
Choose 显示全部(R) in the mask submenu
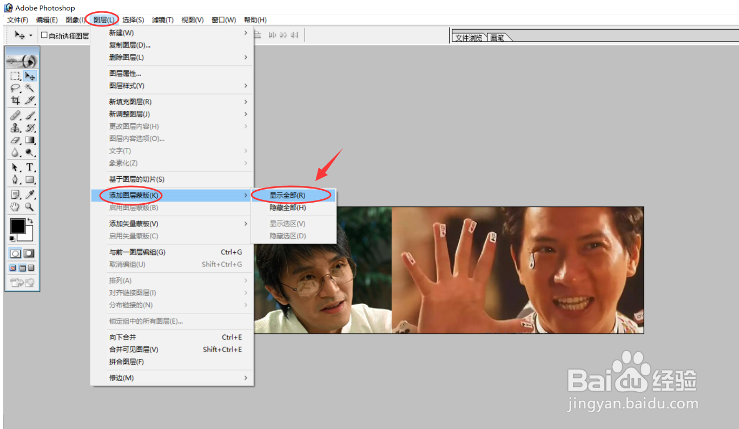(293, 195)
